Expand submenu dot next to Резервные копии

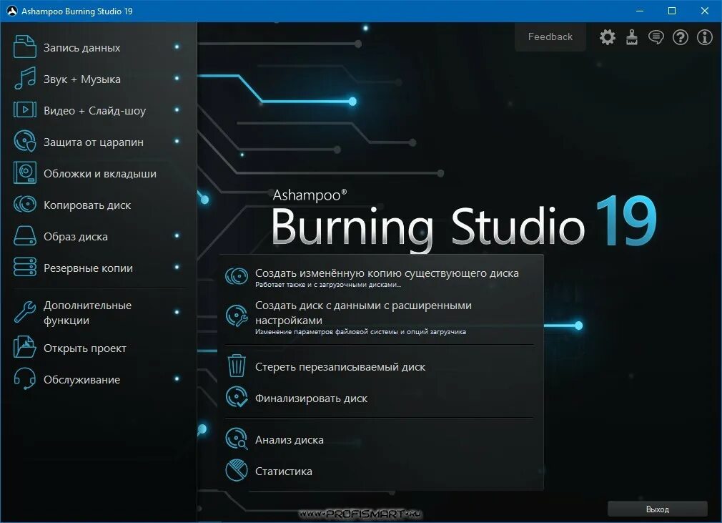pos(177,267)
